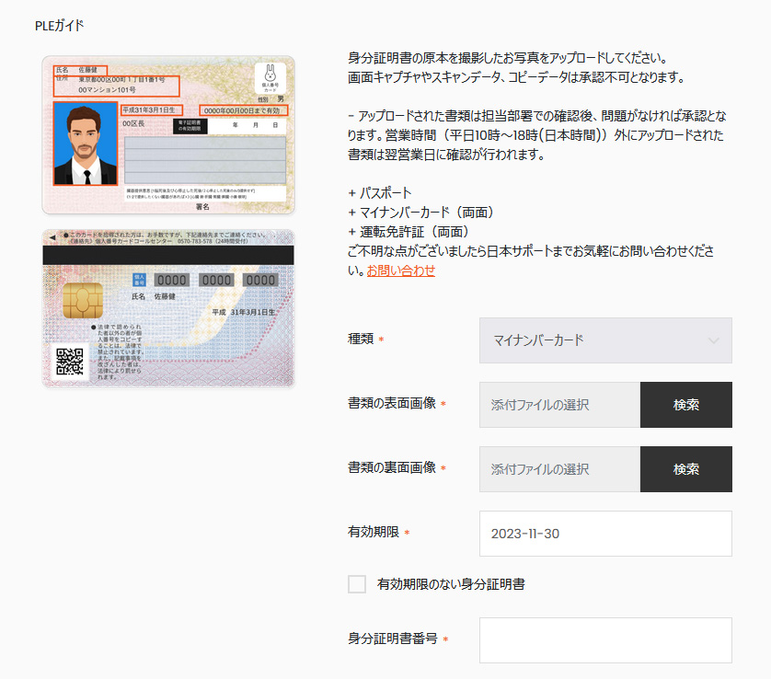Click 検索 button for 書類の裏面画像
The height and width of the screenshot is (679, 771).
(x=686, y=469)
